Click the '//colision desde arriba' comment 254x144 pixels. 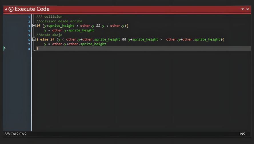tap(59, 21)
